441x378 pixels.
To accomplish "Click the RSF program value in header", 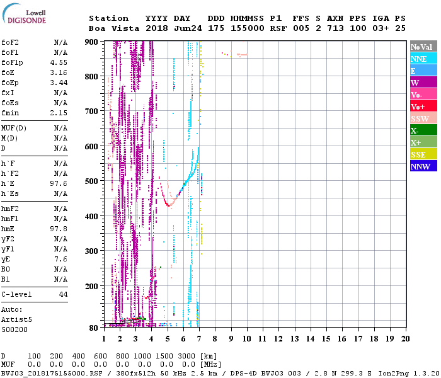I will coord(278,28).
